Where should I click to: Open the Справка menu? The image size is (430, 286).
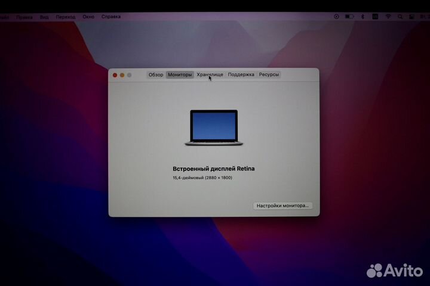(111, 17)
